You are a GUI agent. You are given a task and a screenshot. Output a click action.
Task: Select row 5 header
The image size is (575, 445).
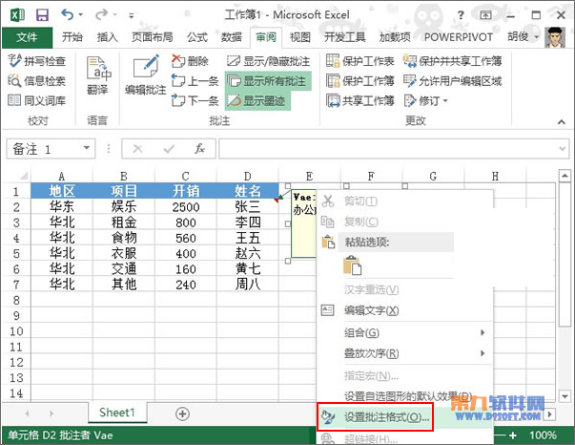(x=16, y=254)
